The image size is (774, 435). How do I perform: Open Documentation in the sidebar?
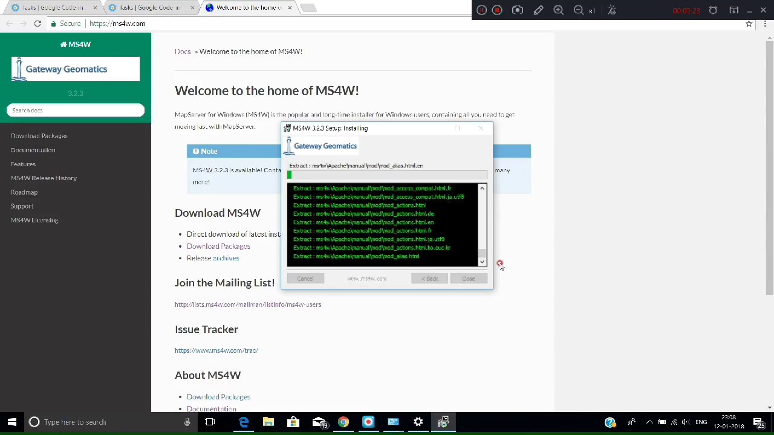point(33,150)
